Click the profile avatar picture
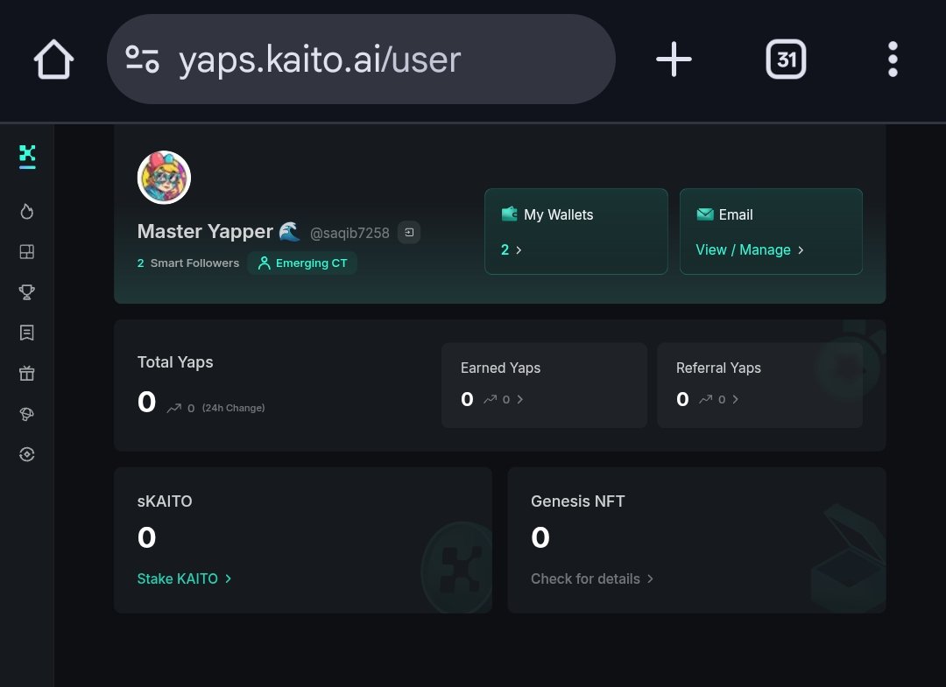This screenshot has height=687, width=946. coord(164,177)
